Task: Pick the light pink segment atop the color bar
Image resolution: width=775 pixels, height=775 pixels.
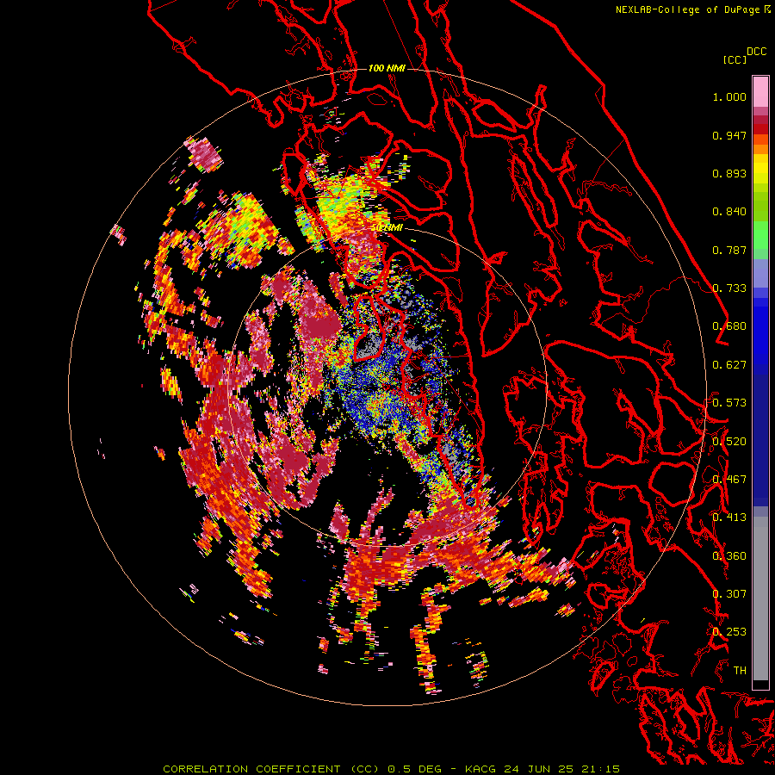Action: [x=760, y=91]
